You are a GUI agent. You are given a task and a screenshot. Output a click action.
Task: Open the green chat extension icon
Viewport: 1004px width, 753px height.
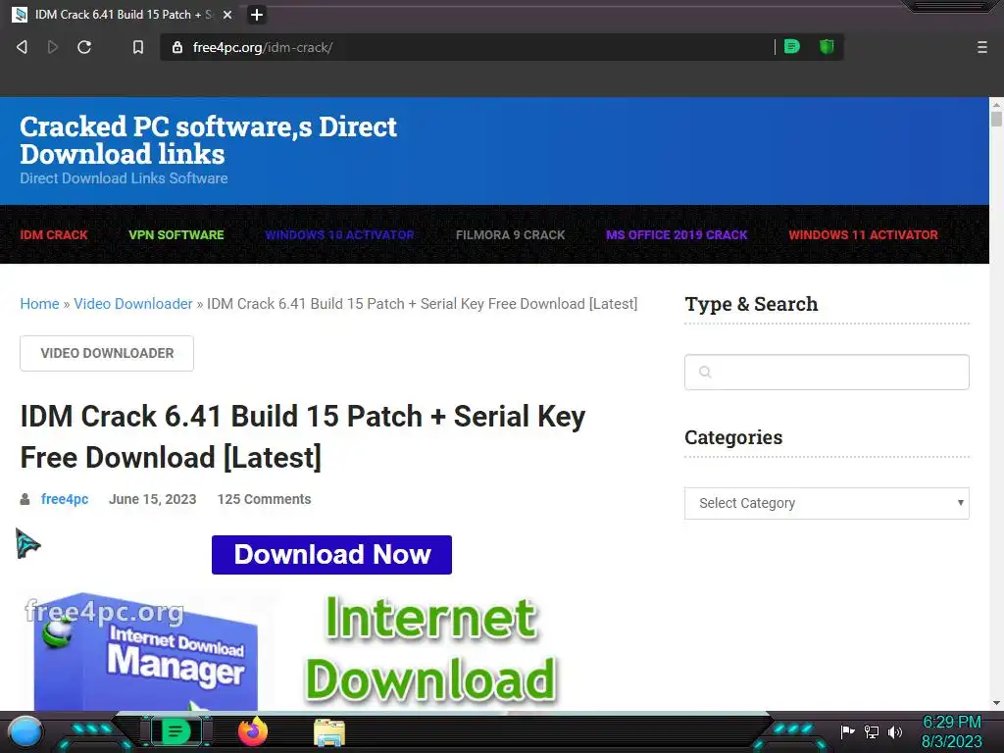pyautogui.click(x=792, y=47)
